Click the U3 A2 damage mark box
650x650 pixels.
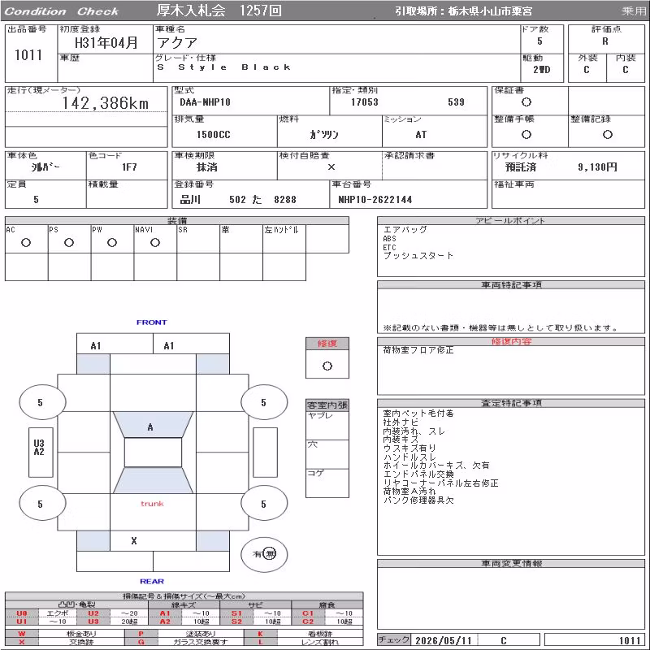pos(40,453)
